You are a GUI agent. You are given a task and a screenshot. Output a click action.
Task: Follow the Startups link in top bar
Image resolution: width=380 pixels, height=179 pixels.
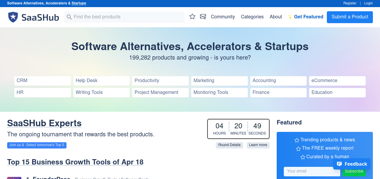click(79, 3)
